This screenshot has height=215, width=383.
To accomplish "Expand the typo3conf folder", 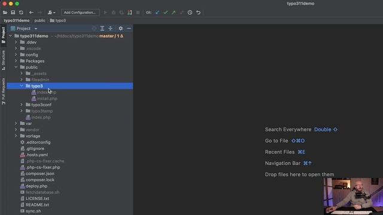I will 22,105.
